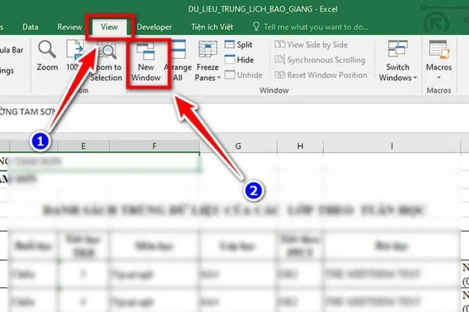Screen dimensions: 469x312
Task: Toggle Synchronous Scrolling
Action: 320,60
